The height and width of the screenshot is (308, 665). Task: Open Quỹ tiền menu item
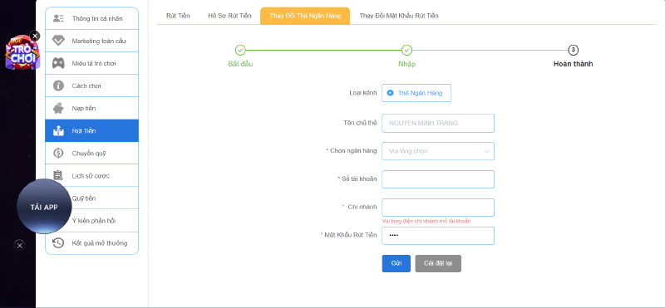pyautogui.click(x=92, y=198)
